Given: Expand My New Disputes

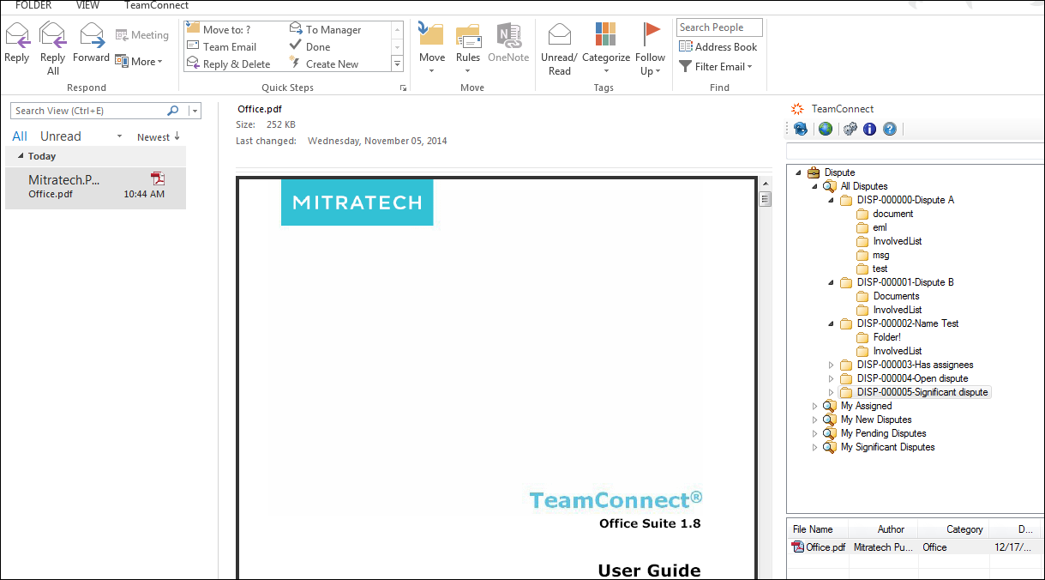Looking at the screenshot, I should pos(815,420).
